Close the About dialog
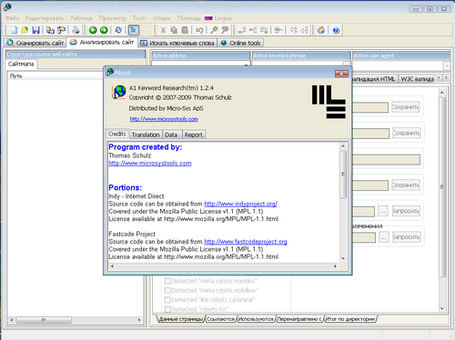The image size is (455, 340). [x=341, y=74]
